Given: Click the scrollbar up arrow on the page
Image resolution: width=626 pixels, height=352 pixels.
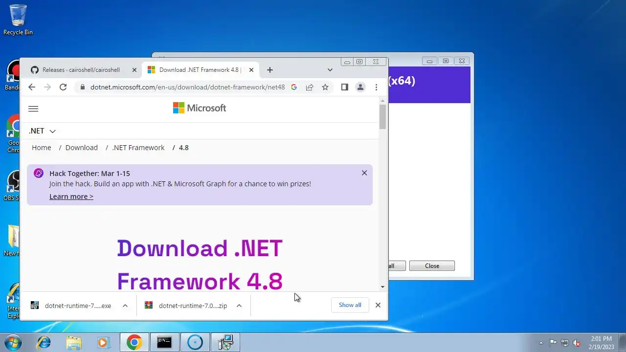Looking at the screenshot, I should pyautogui.click(x=382, y=100).
